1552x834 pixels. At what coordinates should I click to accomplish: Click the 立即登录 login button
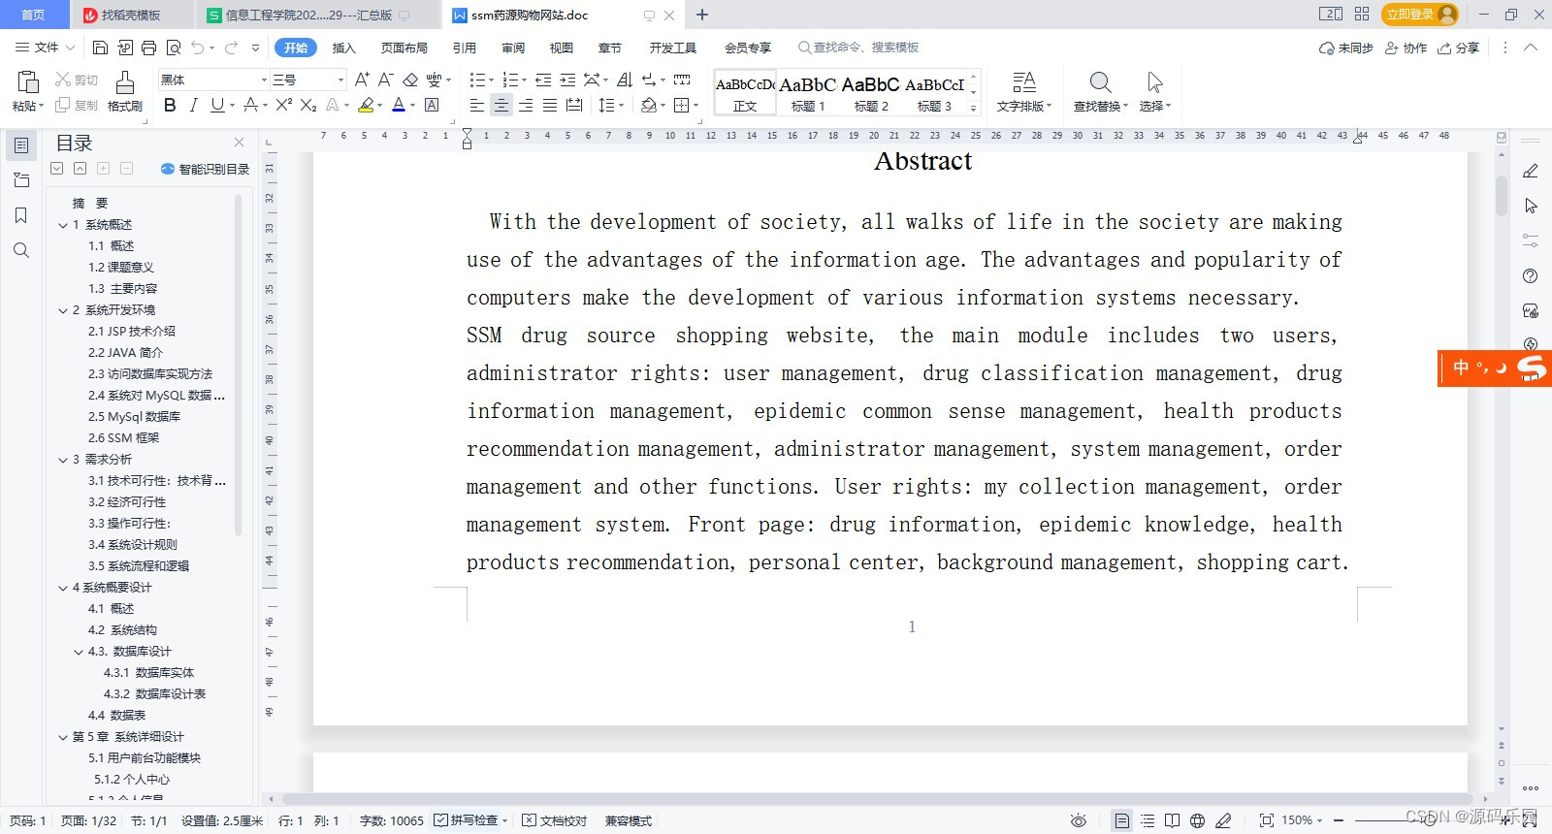pos(1421,14)
